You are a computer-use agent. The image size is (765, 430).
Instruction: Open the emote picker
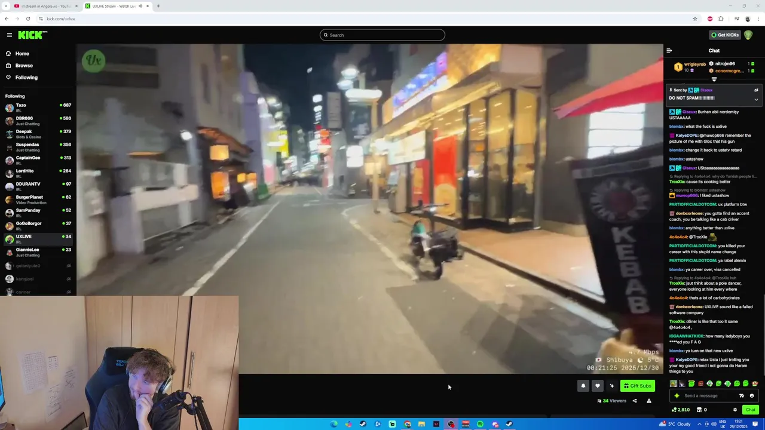752,395
